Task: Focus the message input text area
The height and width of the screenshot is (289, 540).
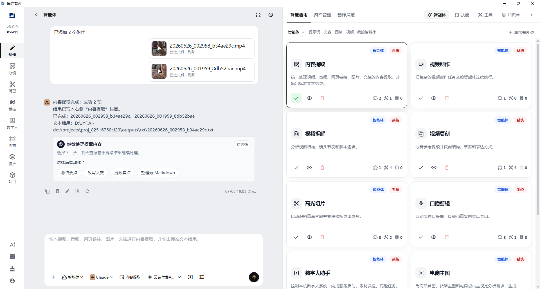Action: click(x=154, y=252)
